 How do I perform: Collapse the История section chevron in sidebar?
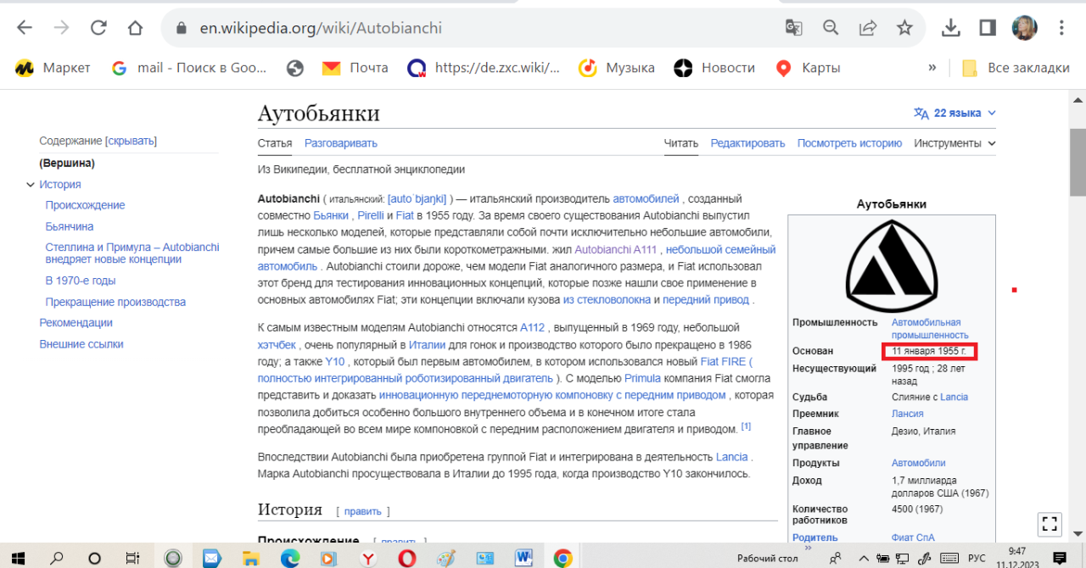30,184
